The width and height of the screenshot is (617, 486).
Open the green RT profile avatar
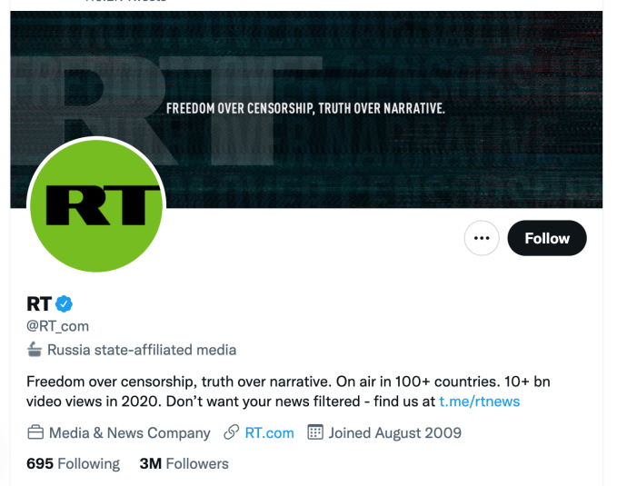[96, 207]
